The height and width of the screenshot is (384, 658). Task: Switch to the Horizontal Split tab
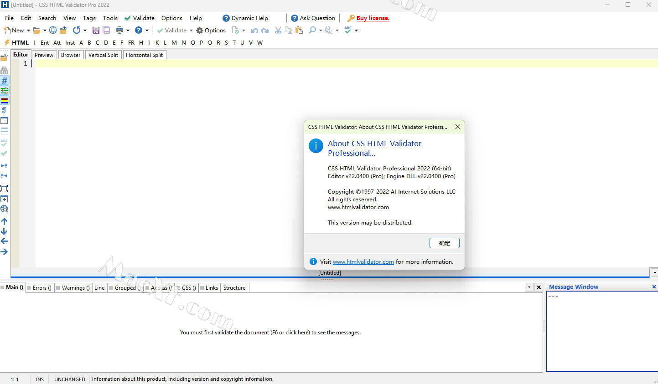pos(144,55)
